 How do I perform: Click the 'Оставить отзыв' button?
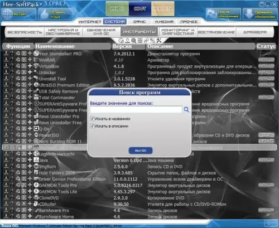(55, 14)
